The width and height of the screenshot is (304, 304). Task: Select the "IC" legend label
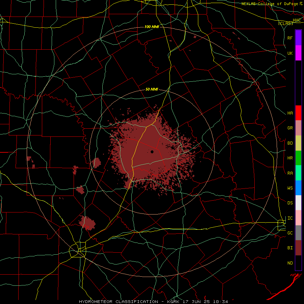tap(290, 218)
